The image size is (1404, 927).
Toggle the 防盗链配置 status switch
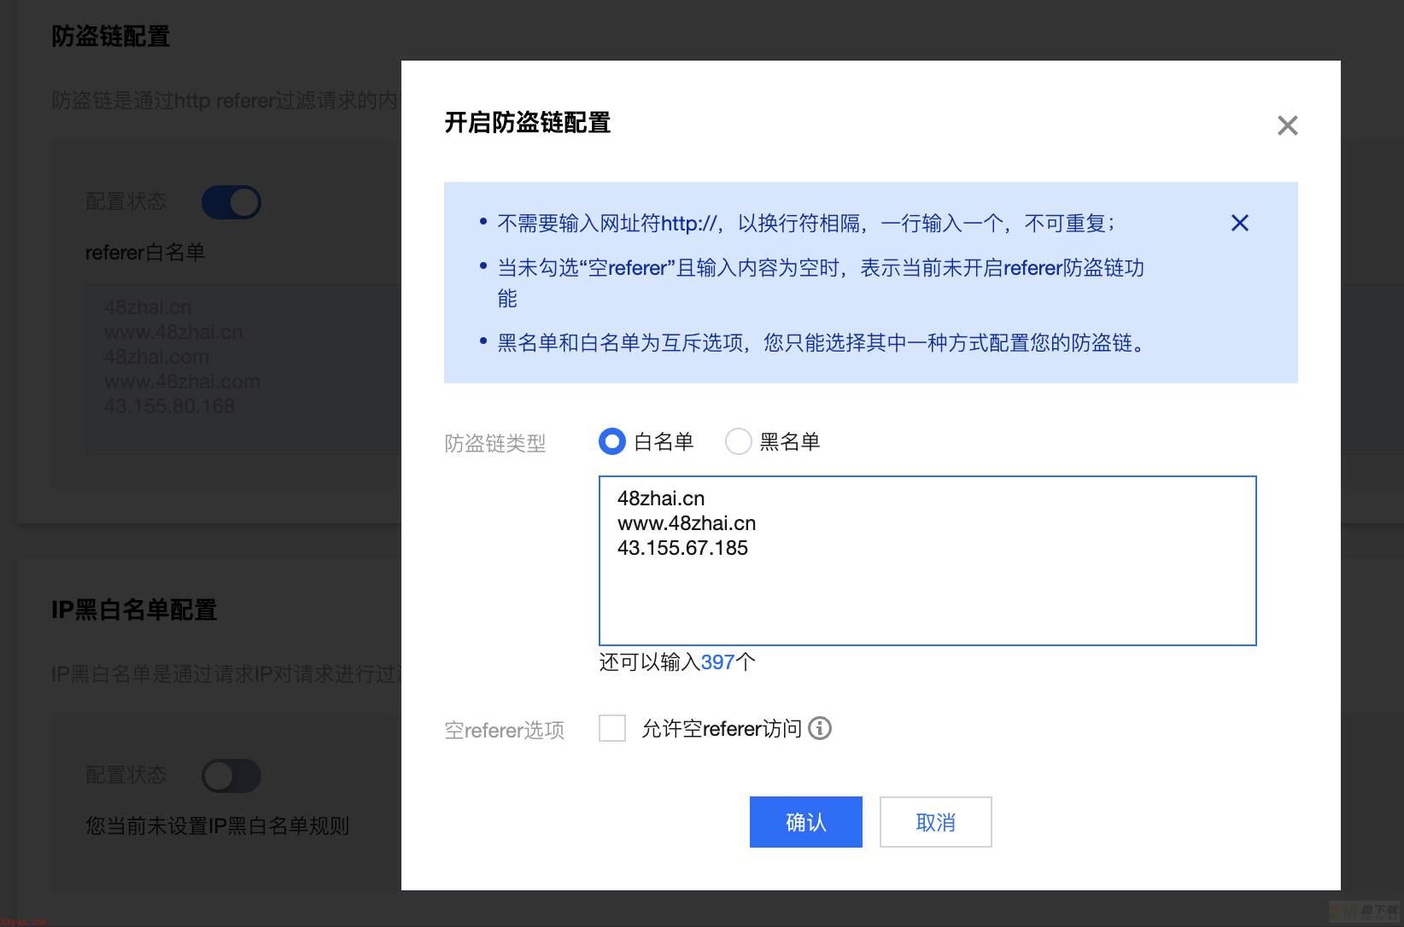tap(231, 202)
